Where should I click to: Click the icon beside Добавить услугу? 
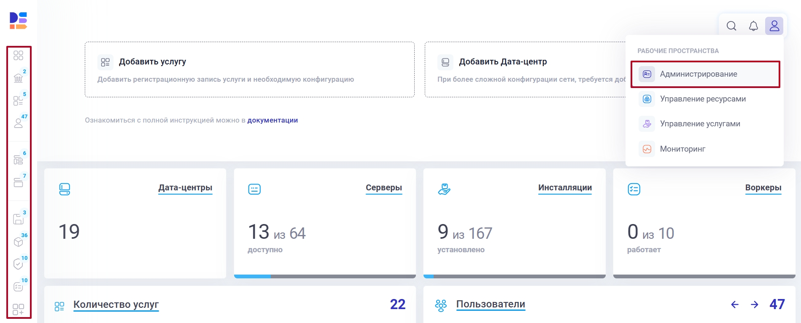105,62
